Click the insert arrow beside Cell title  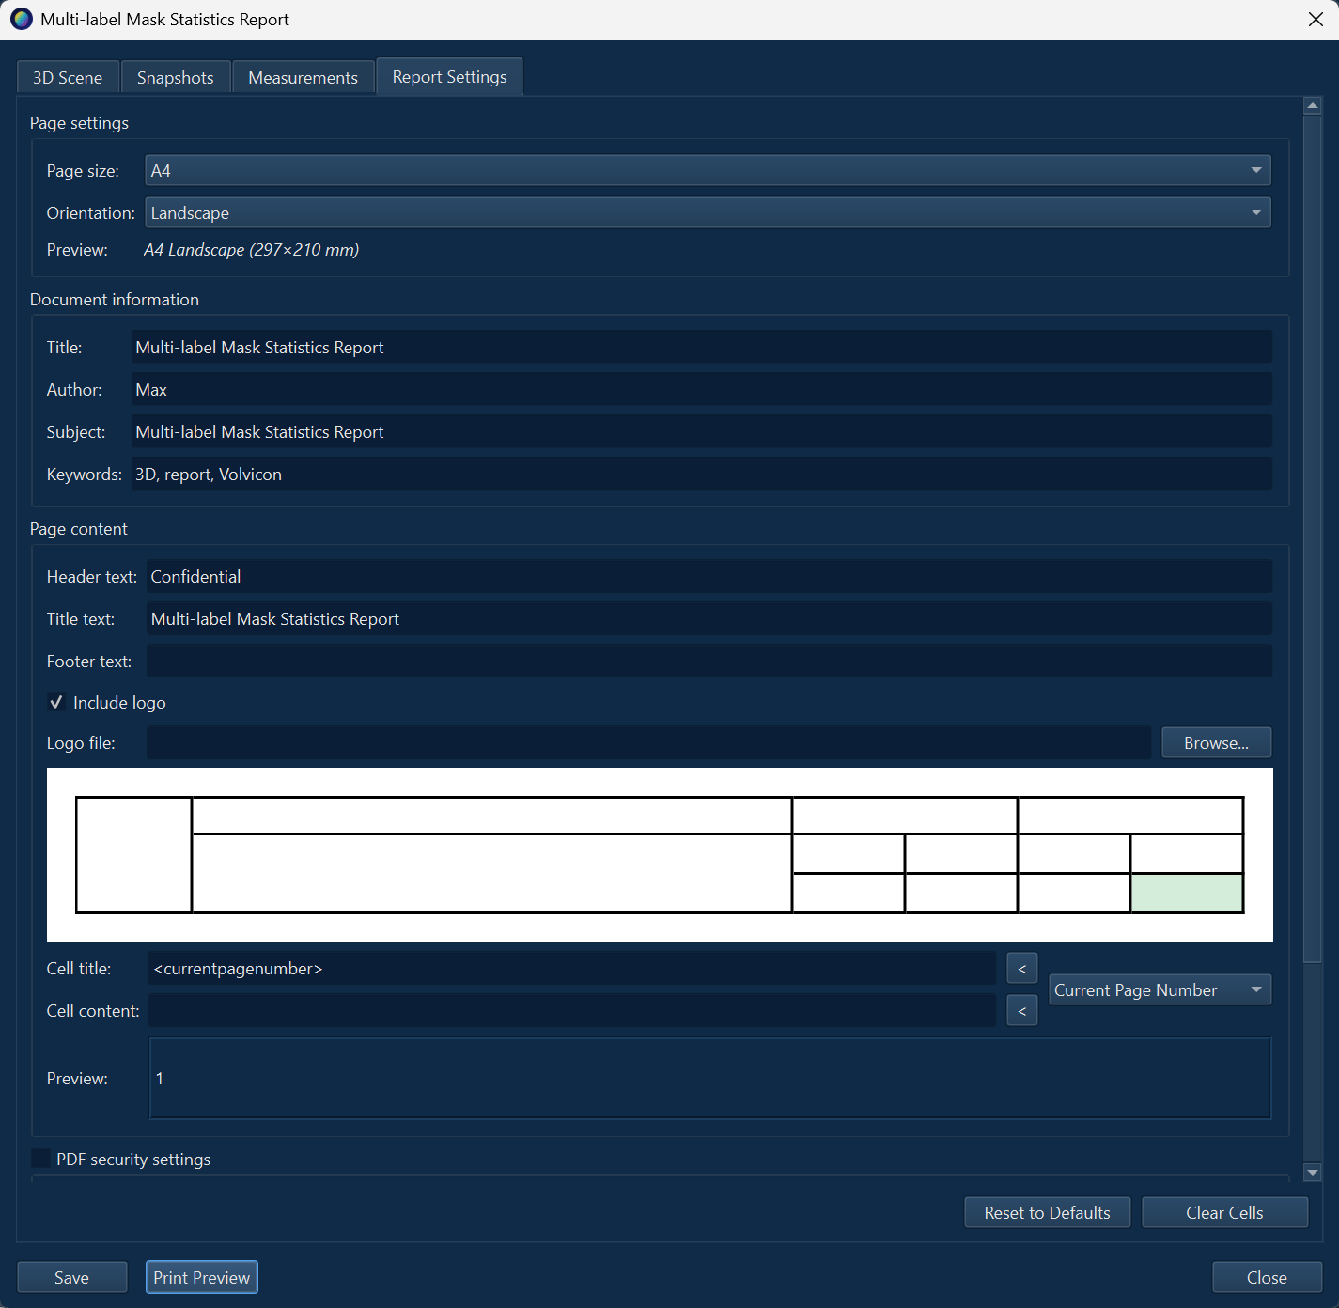1021,968
